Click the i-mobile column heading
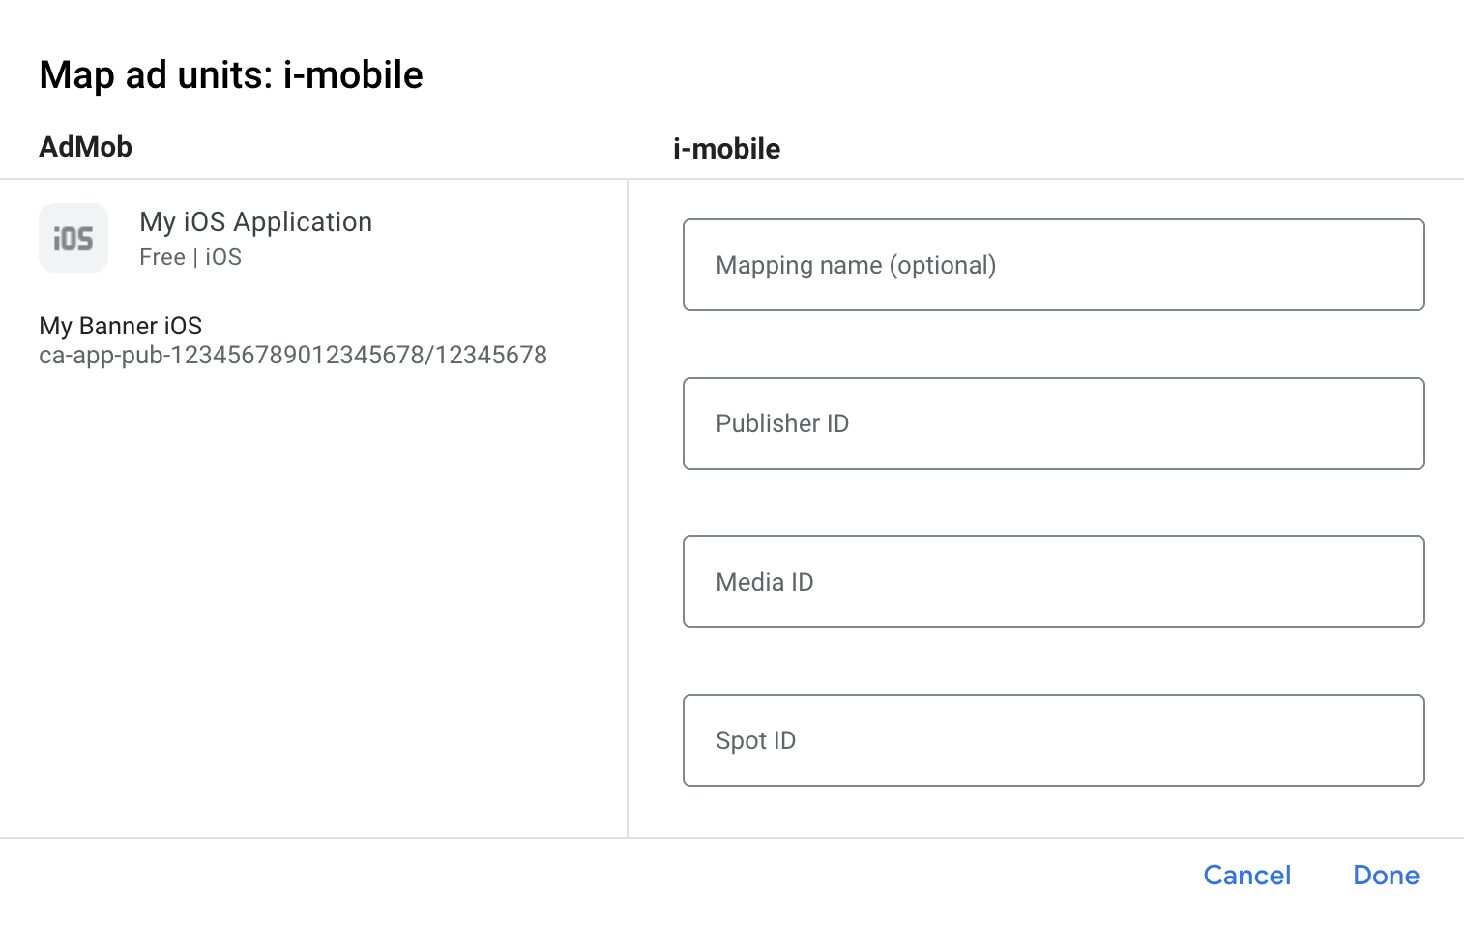 (x=726, y=149)
